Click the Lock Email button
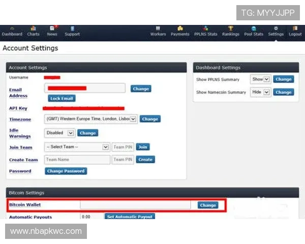The height and width of the screenshot is (244, 305). coord(62,98)
